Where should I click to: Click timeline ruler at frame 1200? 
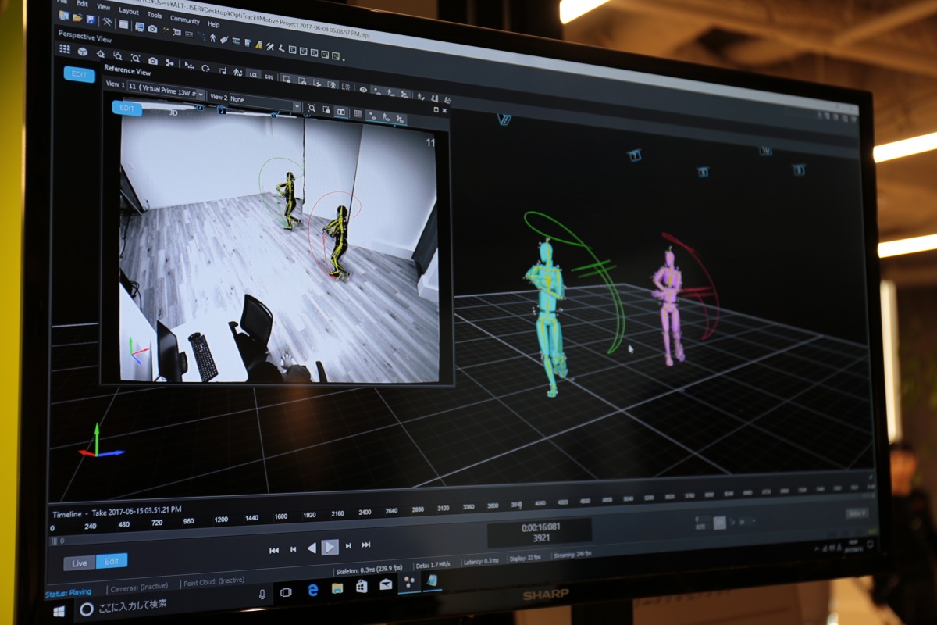[x=221, y=520]
